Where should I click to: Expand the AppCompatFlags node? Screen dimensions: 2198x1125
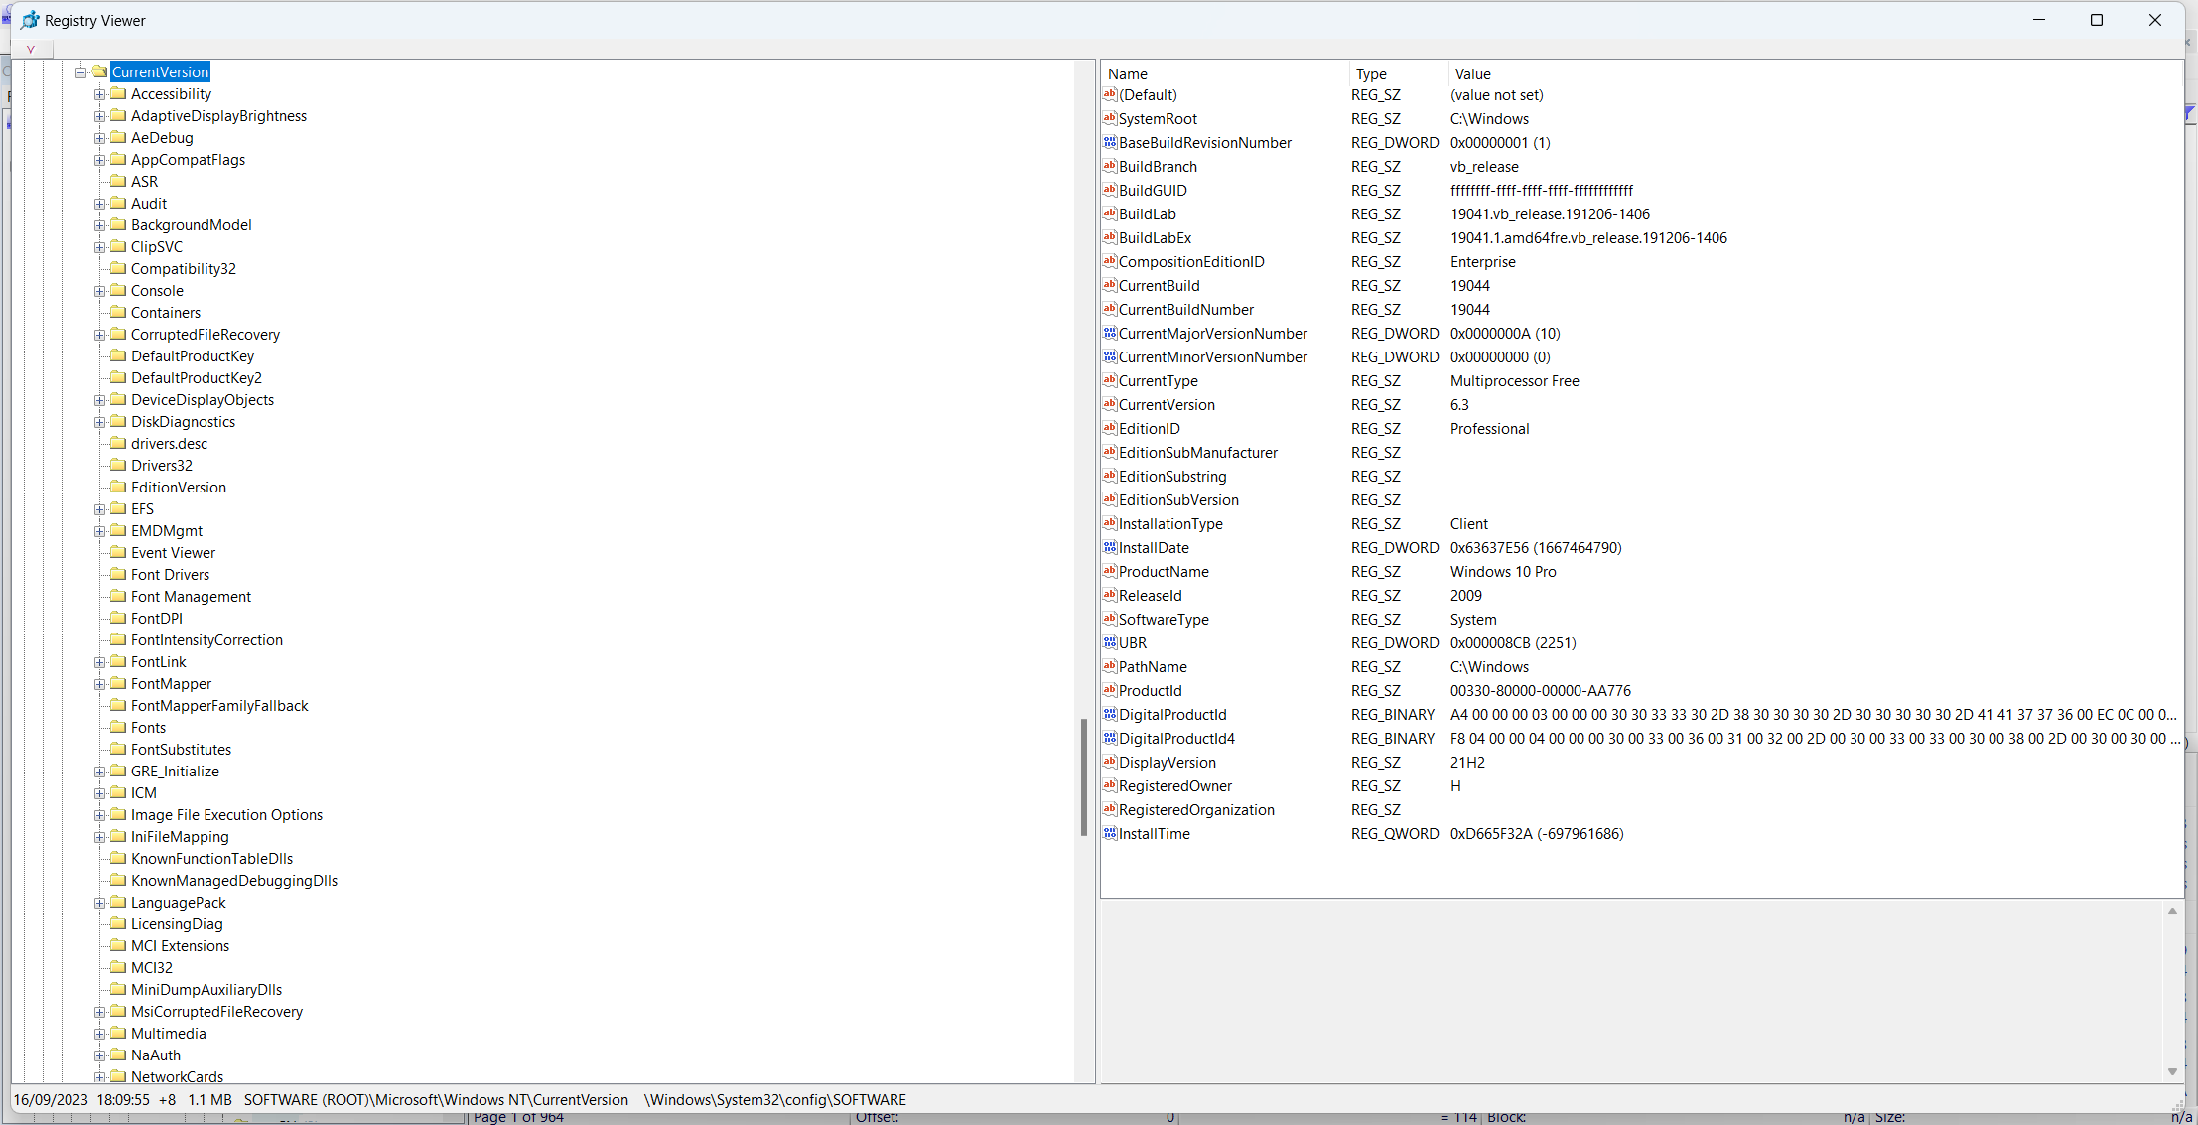[99, 160]
